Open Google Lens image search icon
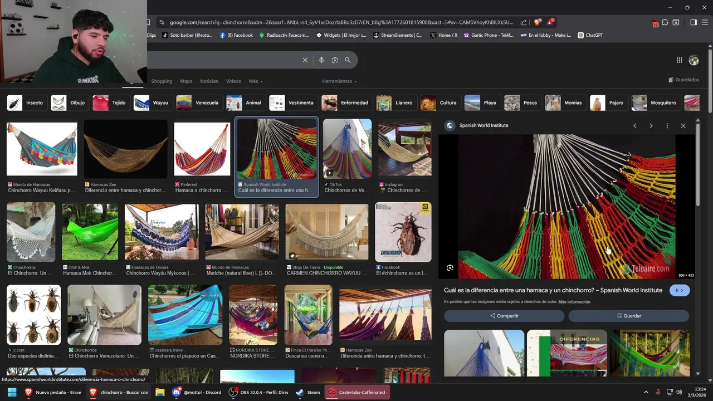This screenshot has width=713, height=401. [335, 60]
